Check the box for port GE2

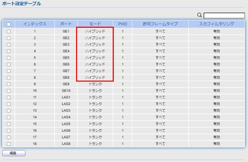point(9,38)
